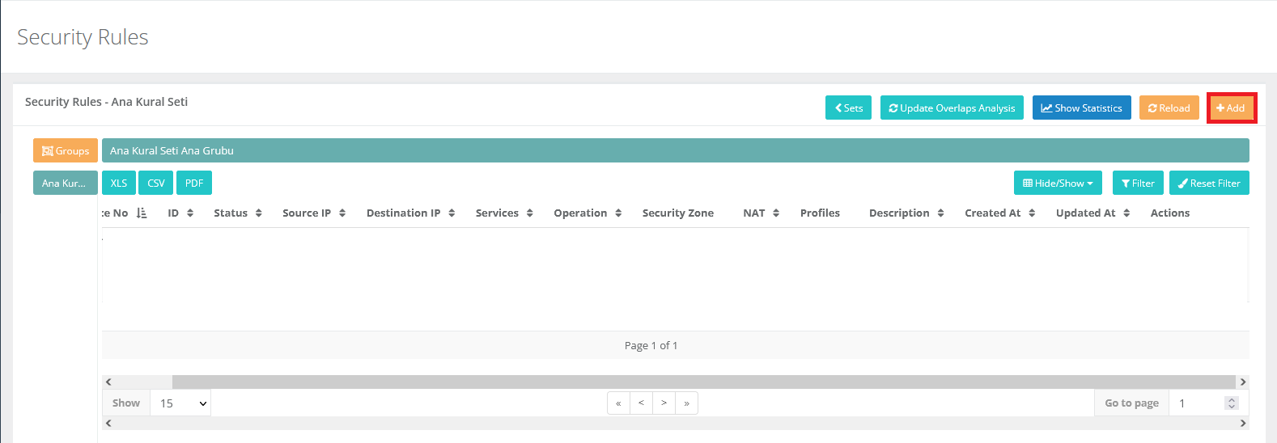Export table as PDF
The image size is (1277, 443).
(x=194, y=183)
